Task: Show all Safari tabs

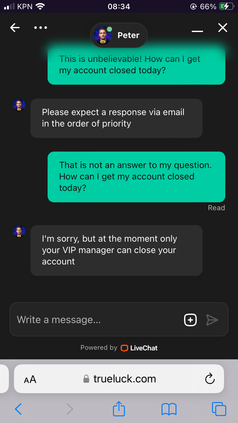Action: pos(219,409)
